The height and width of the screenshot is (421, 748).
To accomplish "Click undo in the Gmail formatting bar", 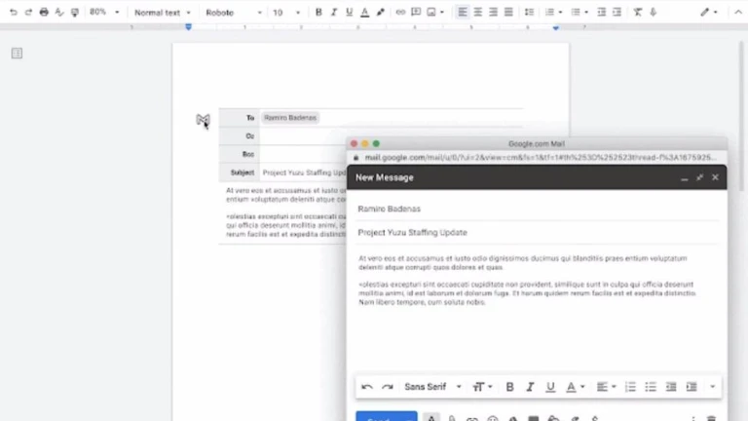I will click(367, 387).
